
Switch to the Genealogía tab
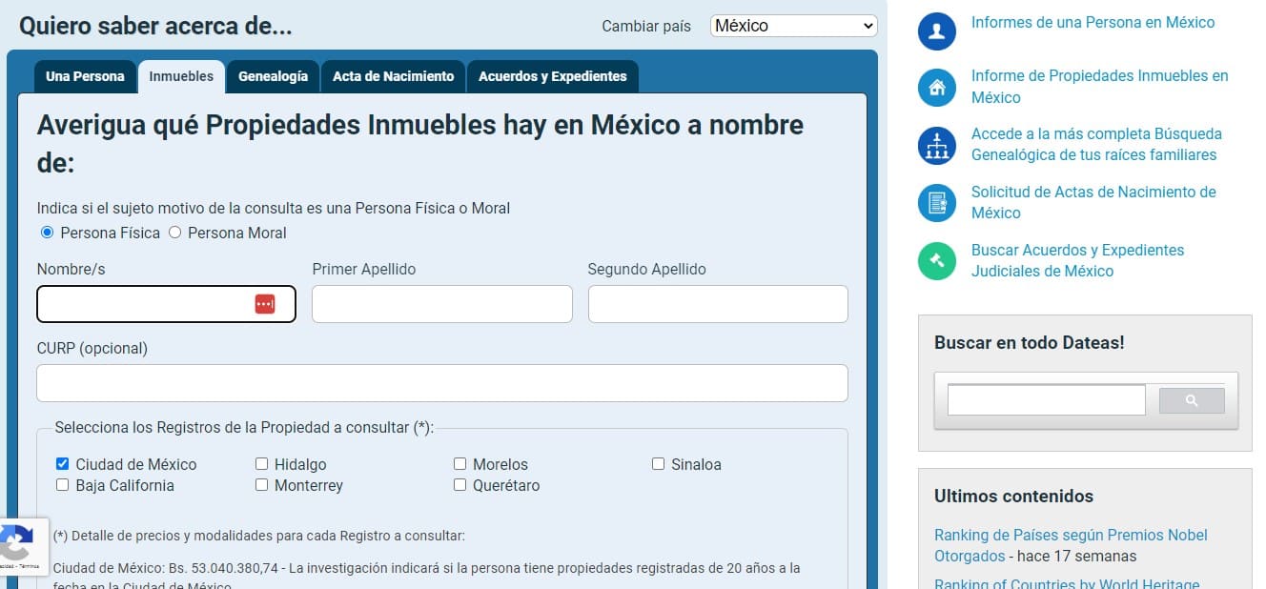coord(273,76)
